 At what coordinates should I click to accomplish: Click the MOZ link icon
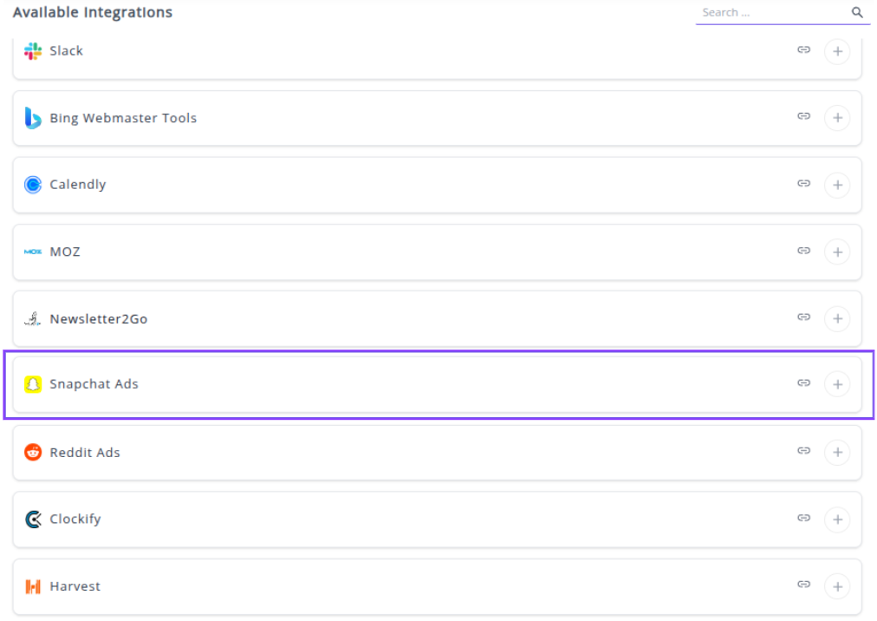coord(803,251)
